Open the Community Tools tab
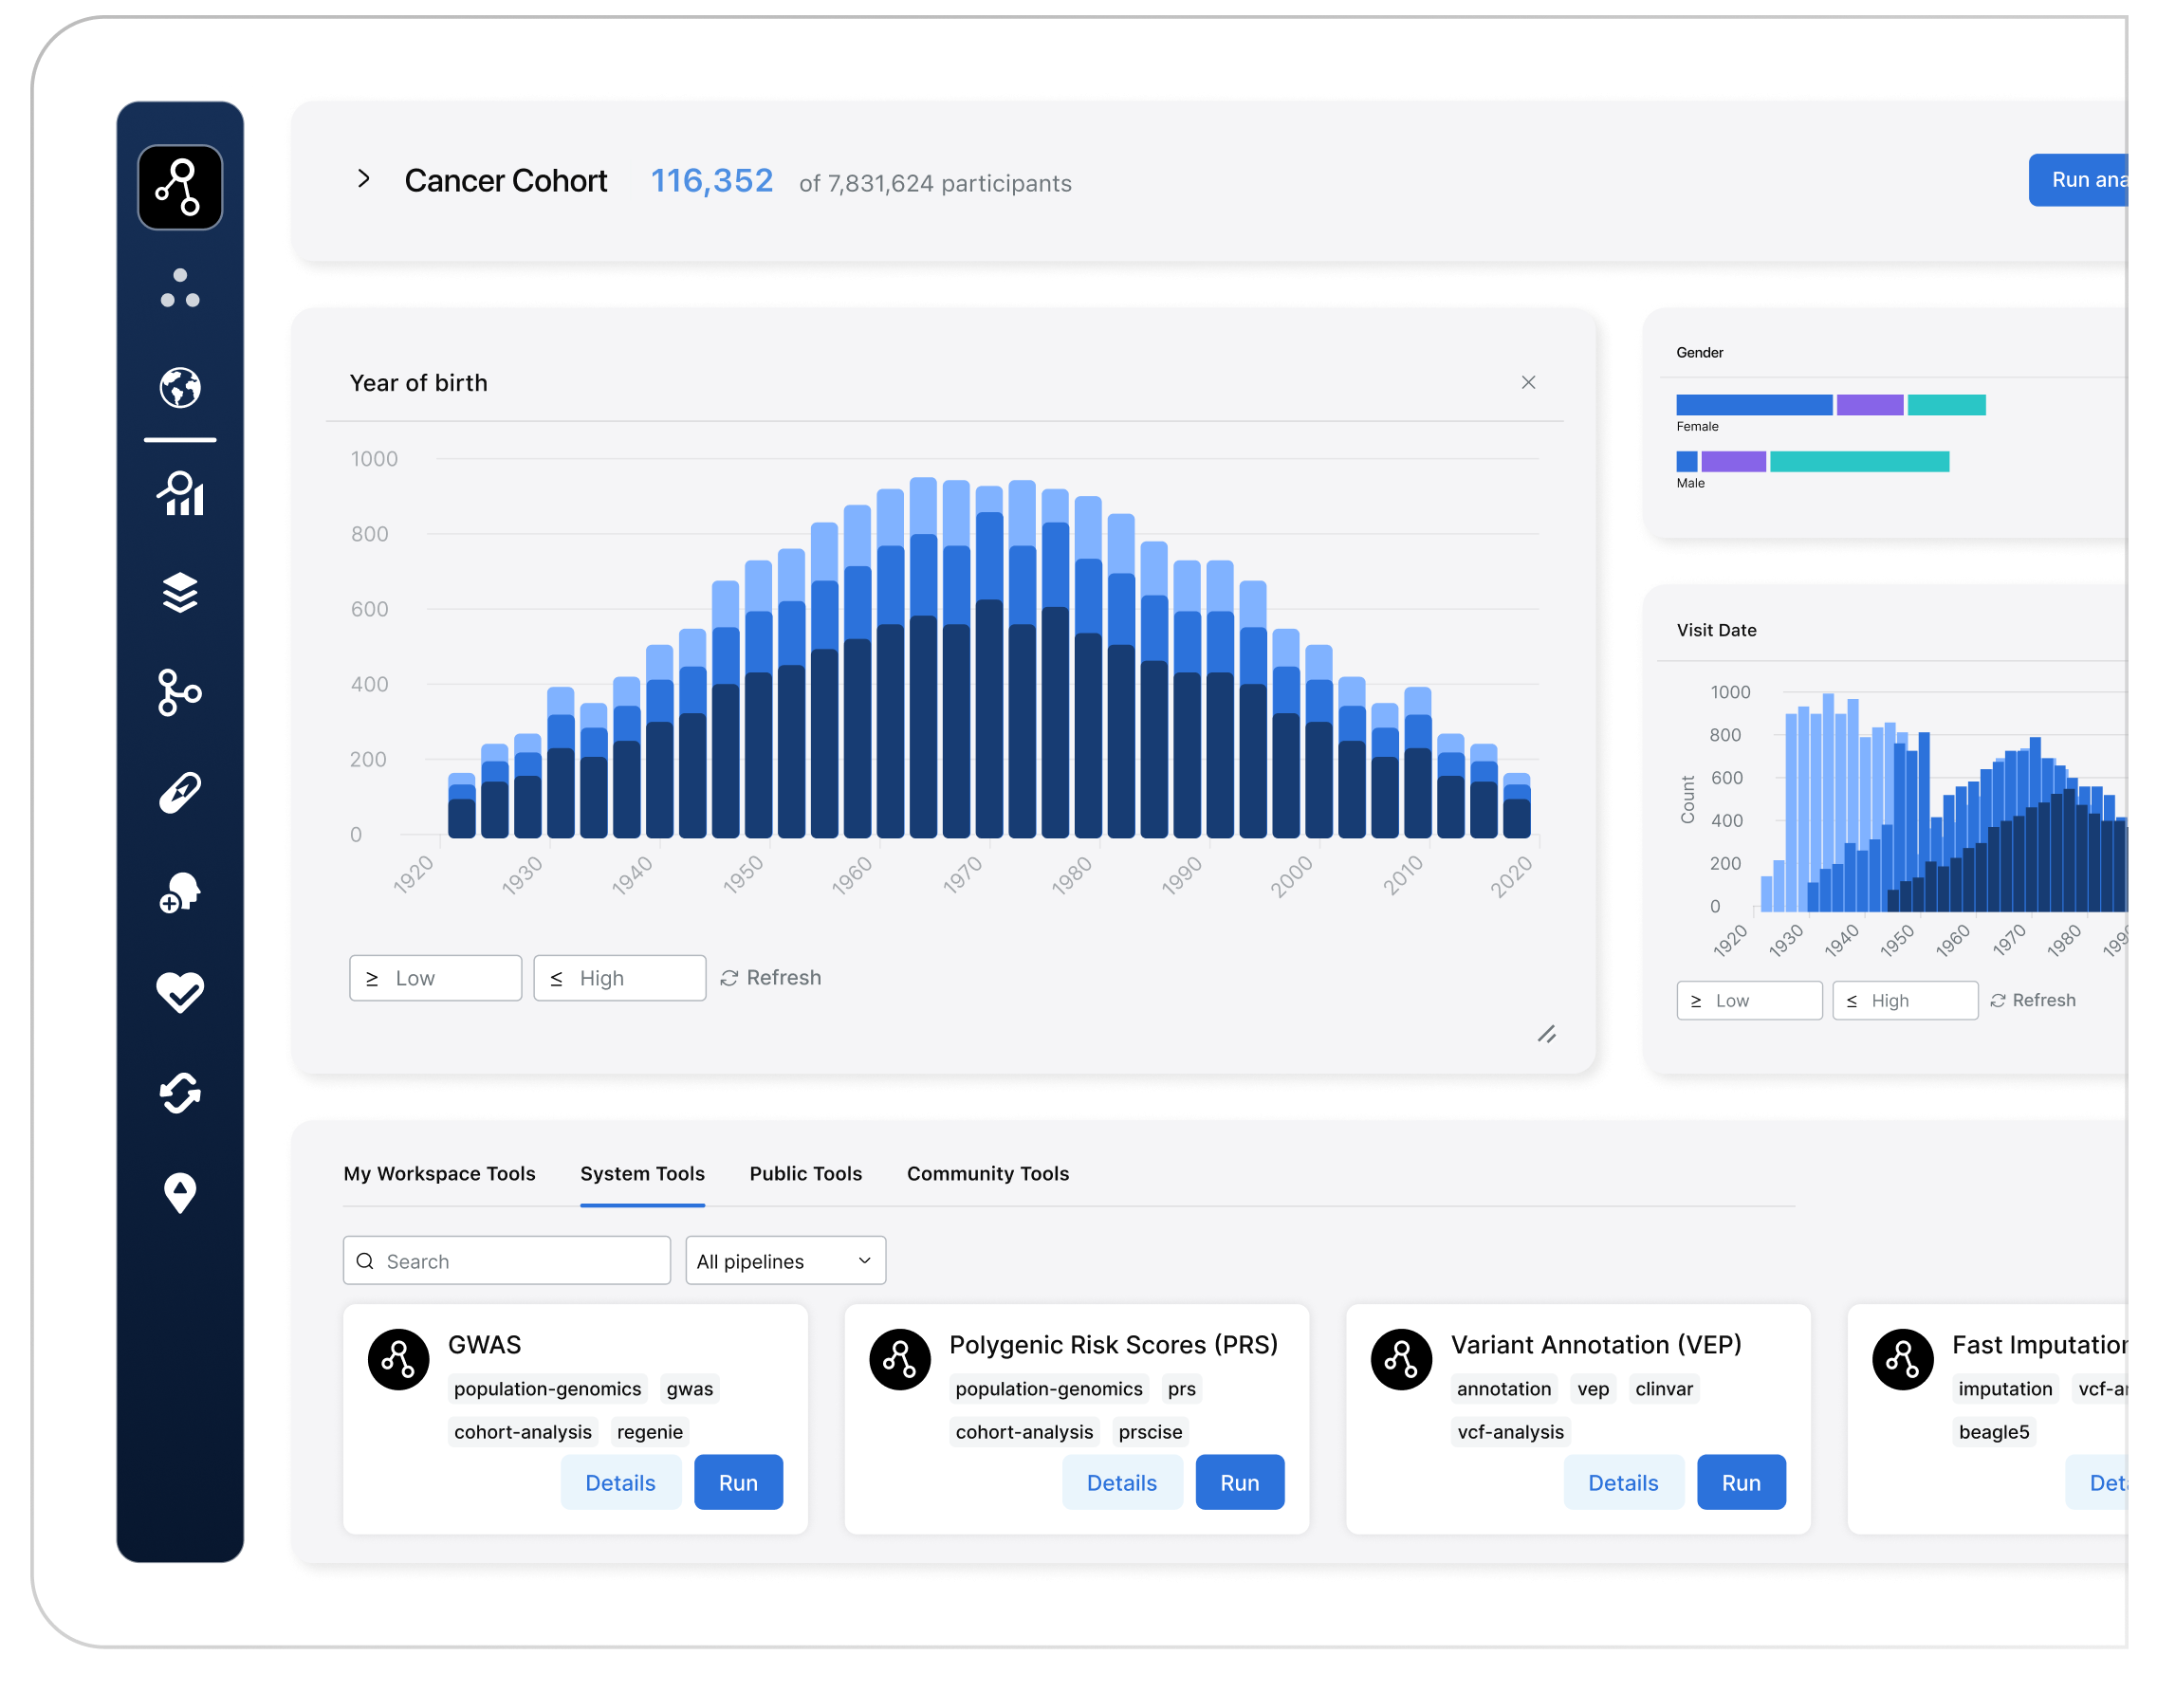This screenshot has height=1692, width=2157. coord(988,1174)
